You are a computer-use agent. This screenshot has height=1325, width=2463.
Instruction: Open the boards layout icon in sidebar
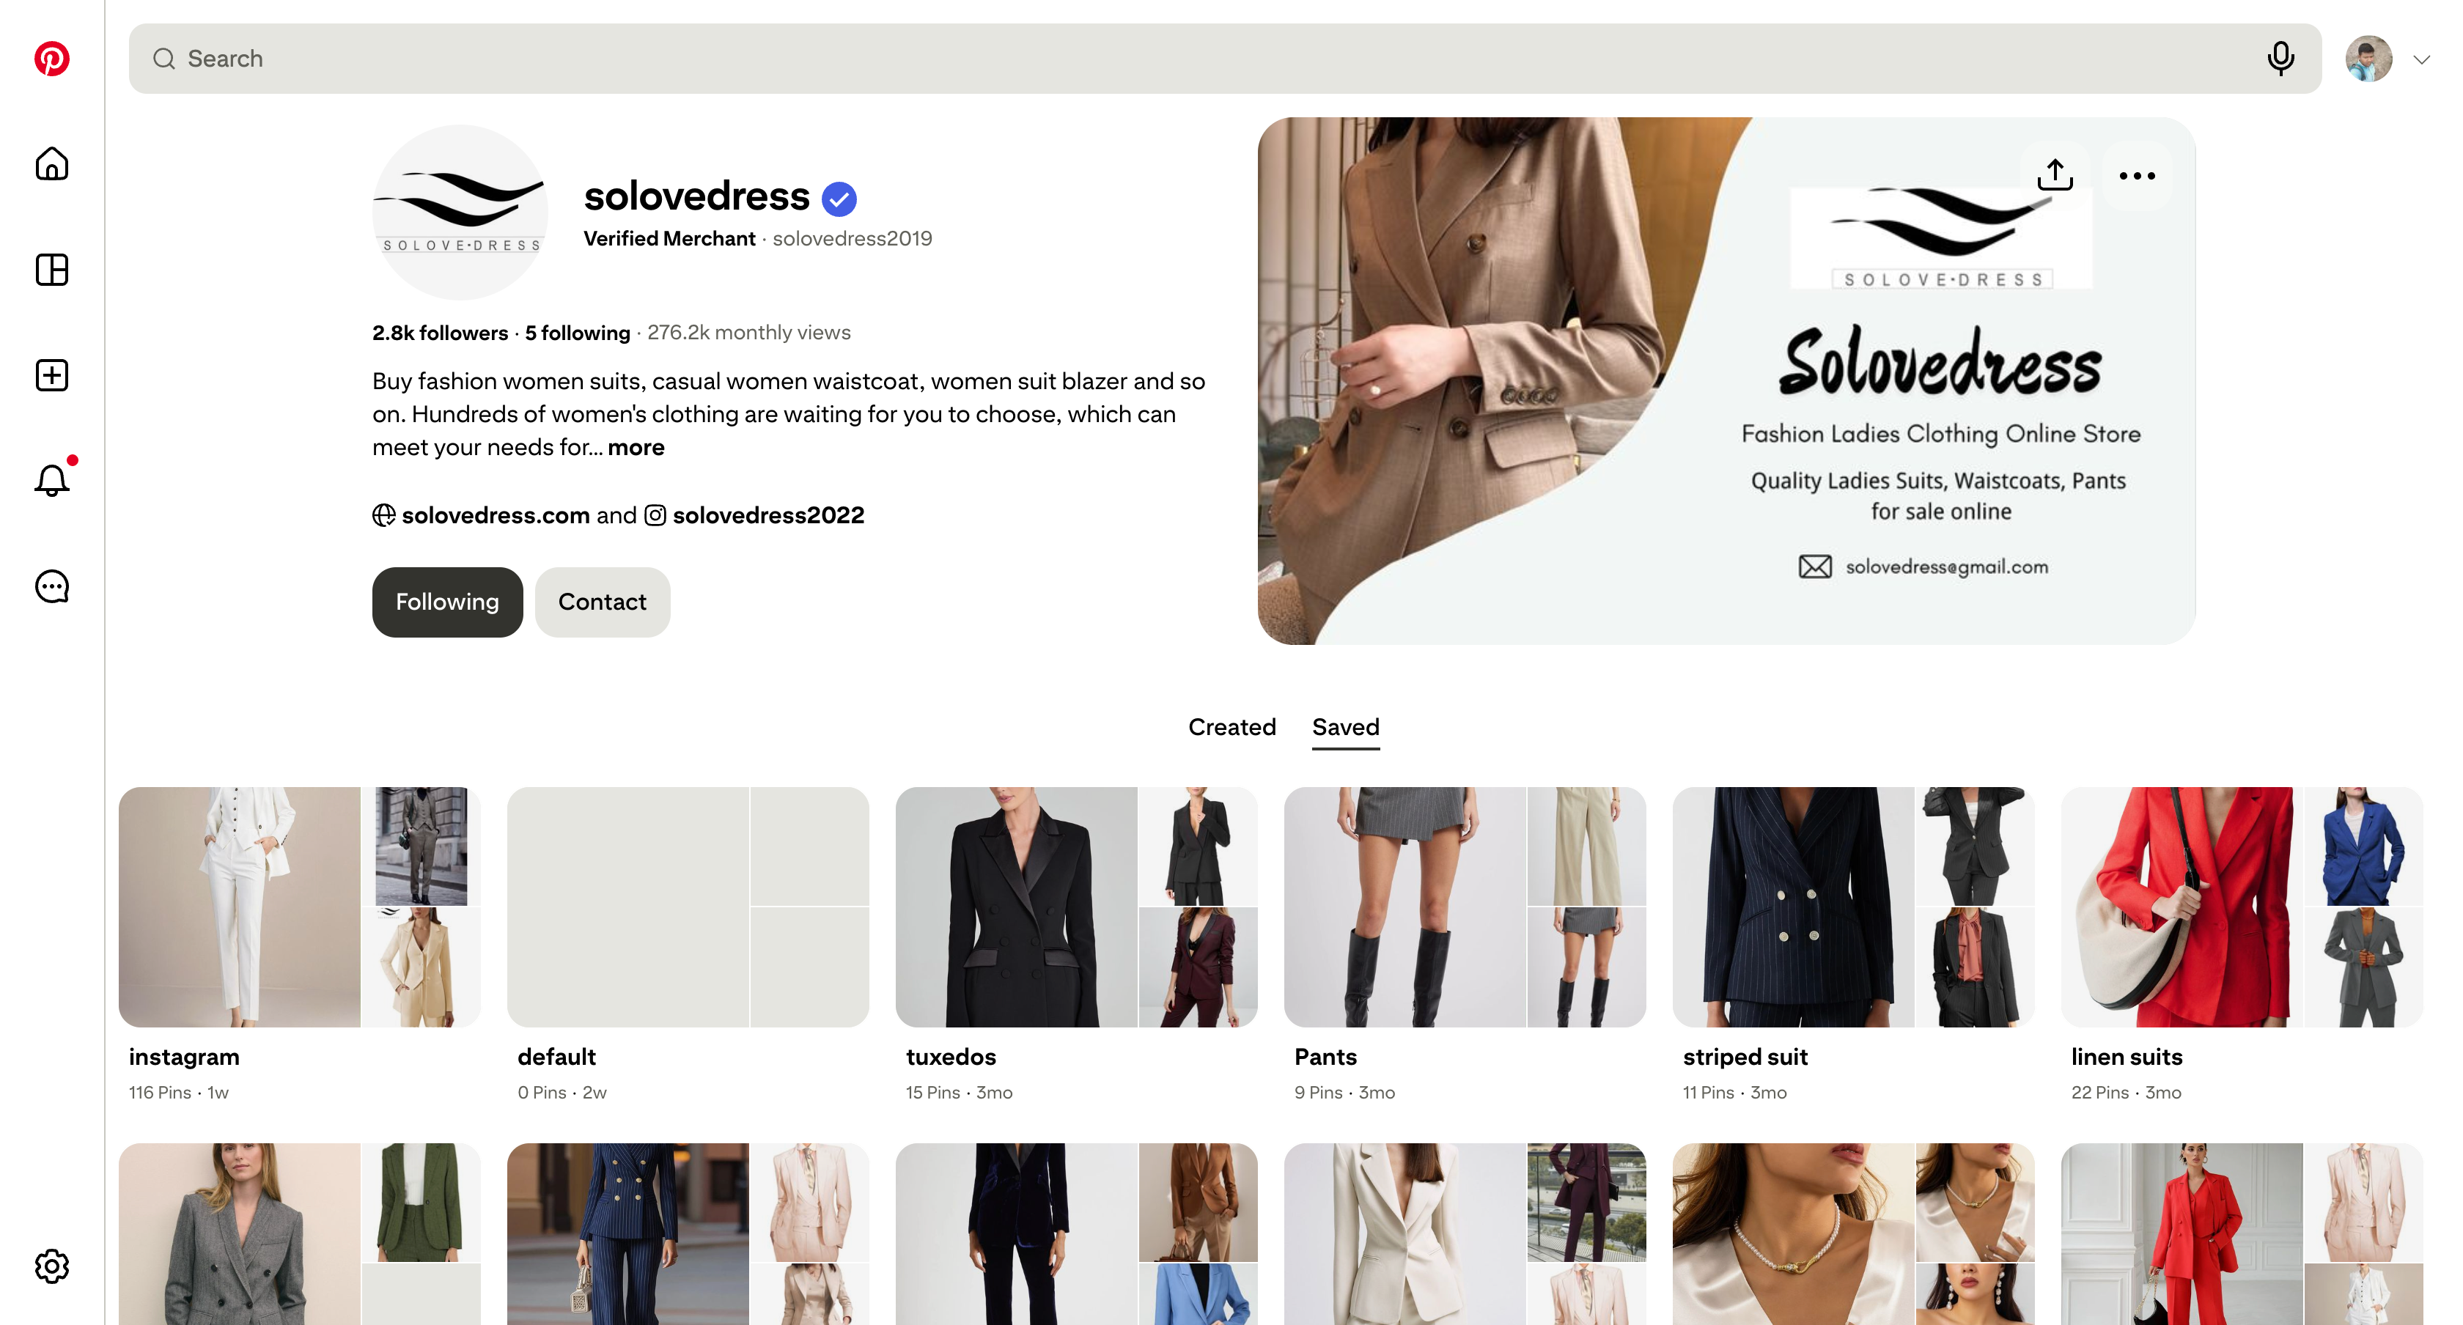[x=51, y=270]
